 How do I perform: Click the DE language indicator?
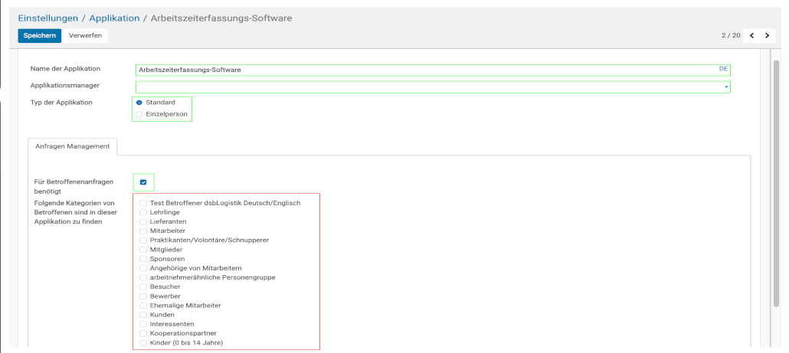tap(723, 69)
